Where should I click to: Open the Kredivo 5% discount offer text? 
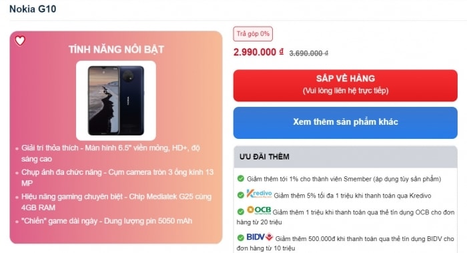point(352,196)
